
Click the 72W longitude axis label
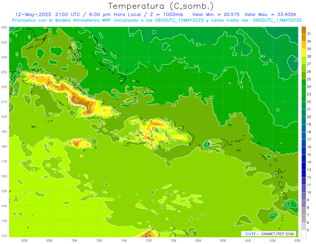149,240
